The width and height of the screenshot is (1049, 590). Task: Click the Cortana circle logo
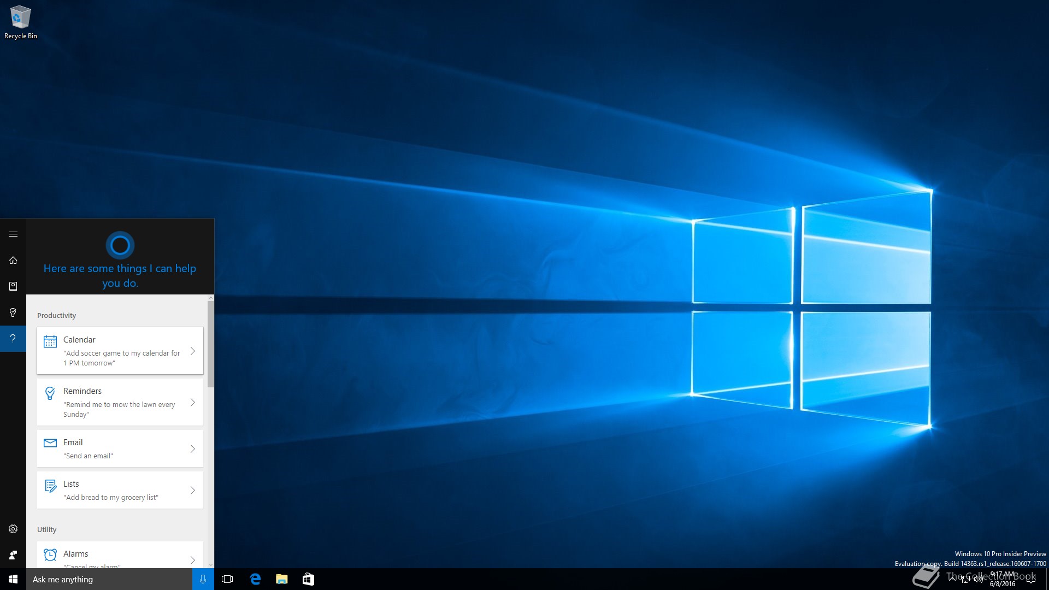(120, 245)
